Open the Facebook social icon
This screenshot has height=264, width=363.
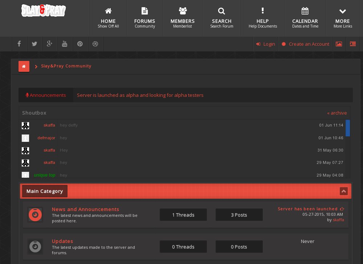point(19,44)
